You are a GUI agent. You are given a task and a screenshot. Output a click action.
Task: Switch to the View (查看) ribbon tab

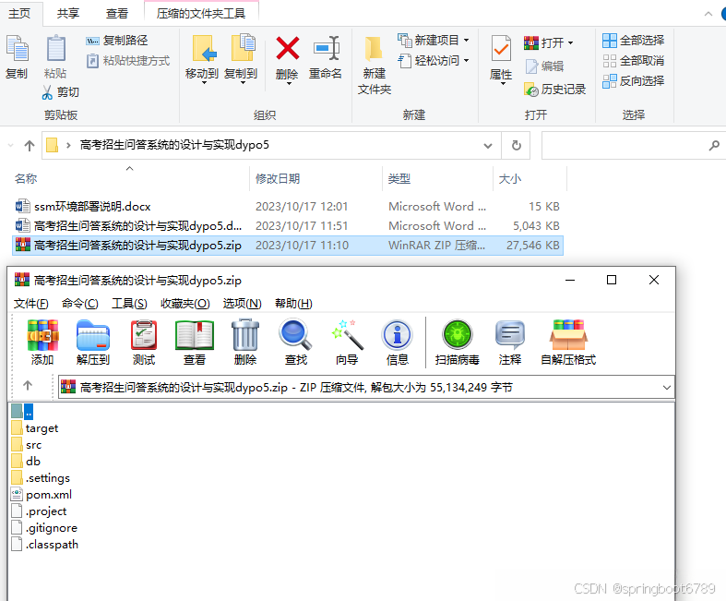click(116, 14)
